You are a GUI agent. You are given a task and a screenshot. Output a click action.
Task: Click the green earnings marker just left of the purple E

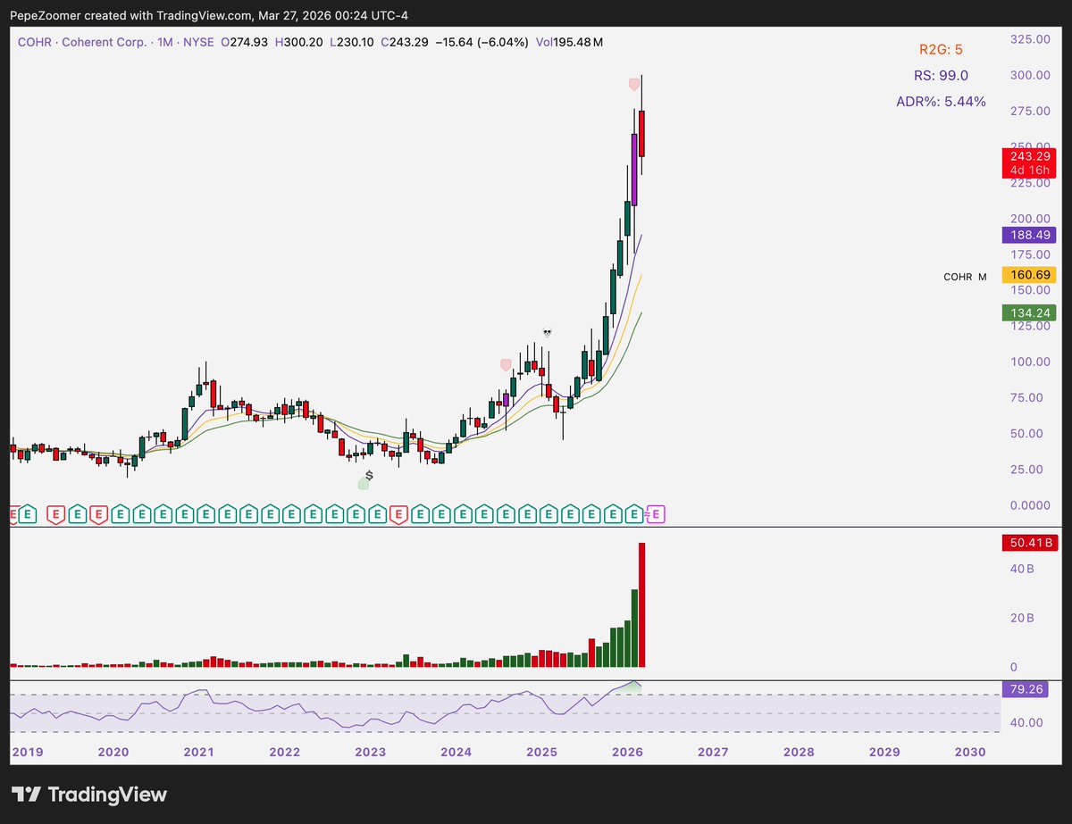coord(634,514)
